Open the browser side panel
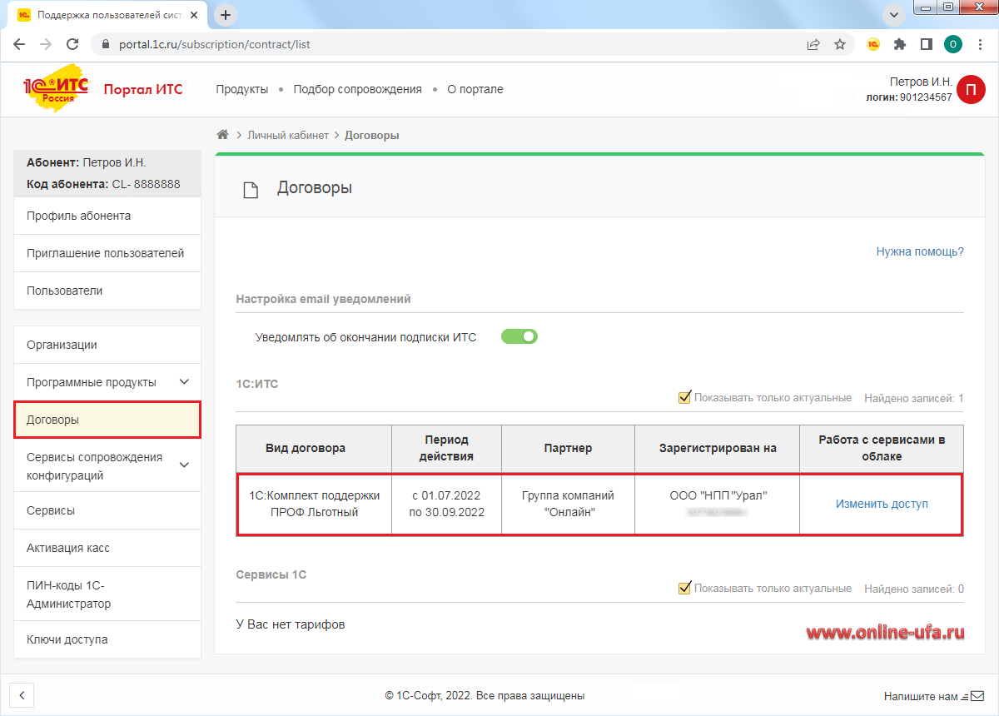The height and width of the screenshot is (716, 999). click(x=926, y=44)
